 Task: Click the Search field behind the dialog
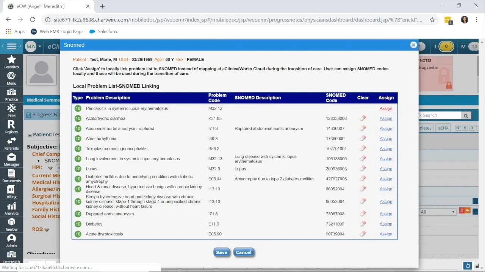click(x=440, y=116)
